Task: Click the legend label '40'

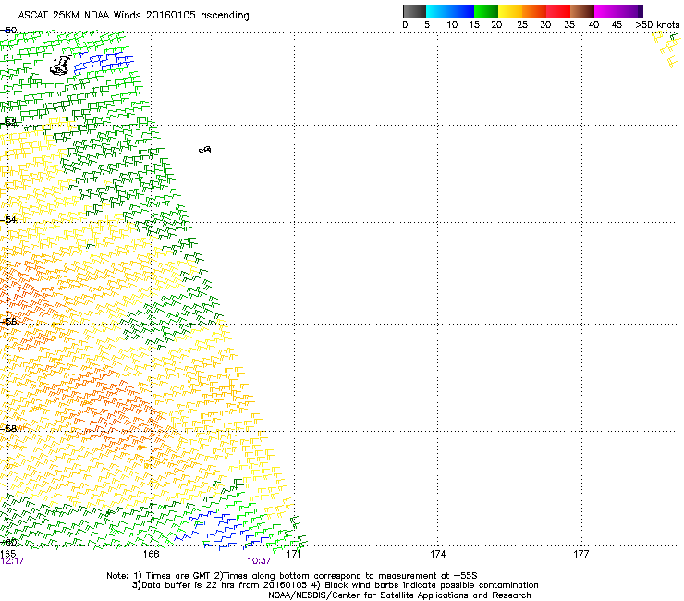Action: (x=593, y=25)
